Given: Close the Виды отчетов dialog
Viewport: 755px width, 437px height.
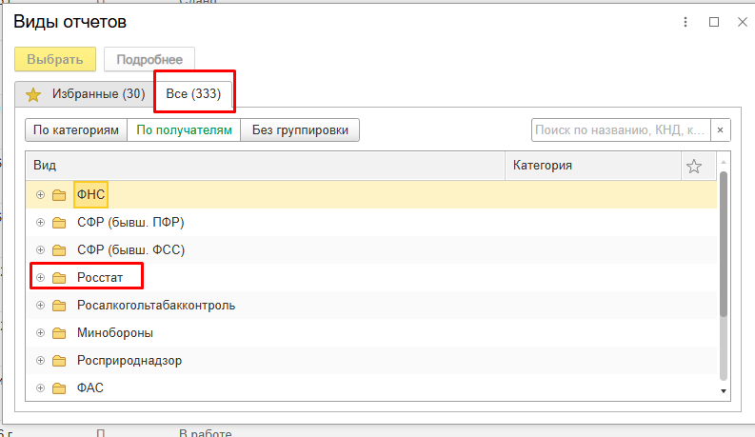Looking at the screenshot, I should (743, 22).
